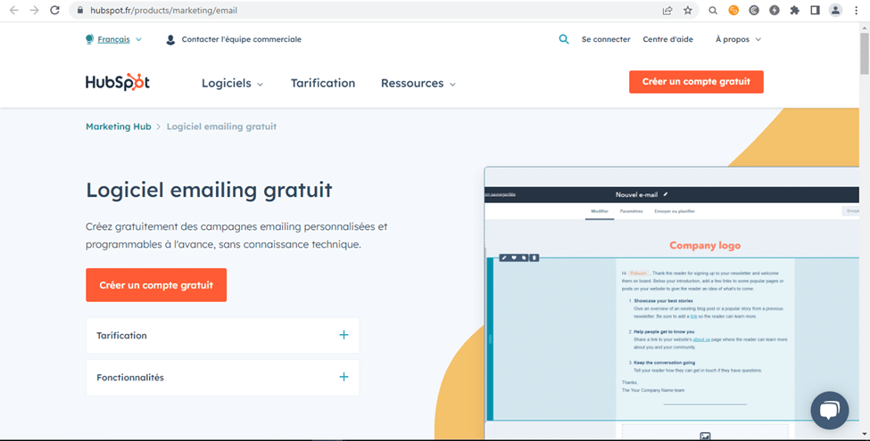Click the plus icon beside Fonctionnalités

pyautogui.click(x=344, y=377)
